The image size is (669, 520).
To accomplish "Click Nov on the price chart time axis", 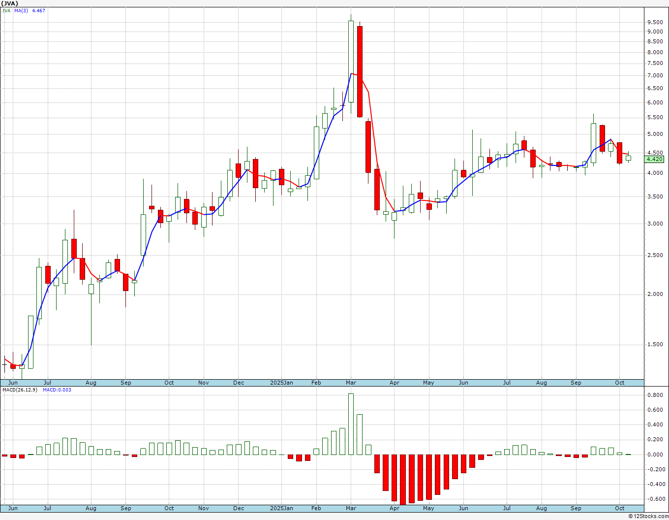I will 204,383.
